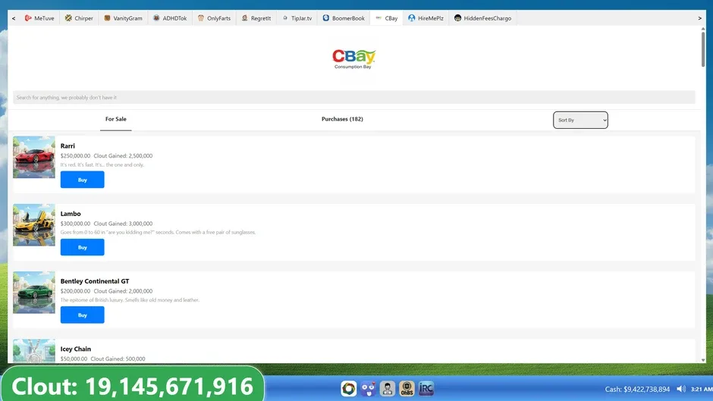
Task: Click the Bentley Continental GT title
Action: (x=95, y=281)
